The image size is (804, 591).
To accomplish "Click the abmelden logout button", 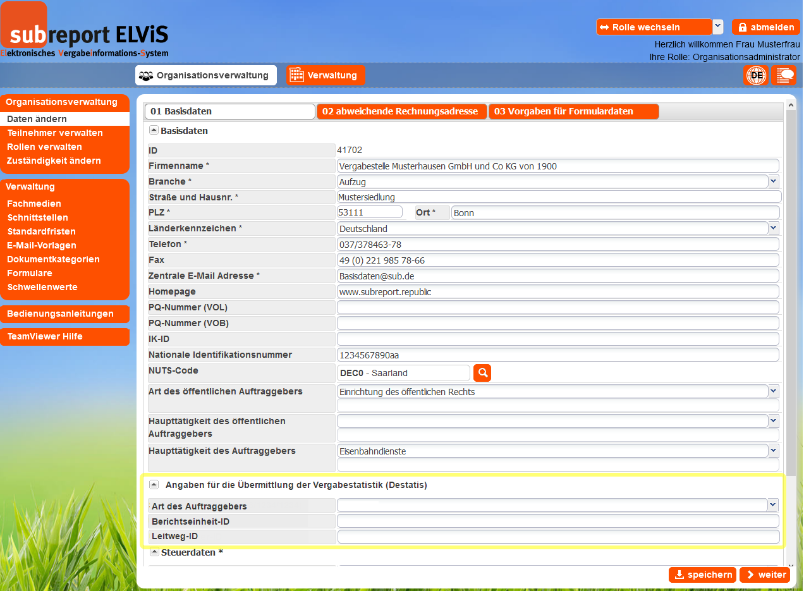I will 765,27.
